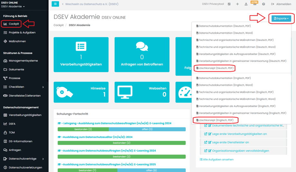Open DSFA in the sidebar

pos(9,124)
